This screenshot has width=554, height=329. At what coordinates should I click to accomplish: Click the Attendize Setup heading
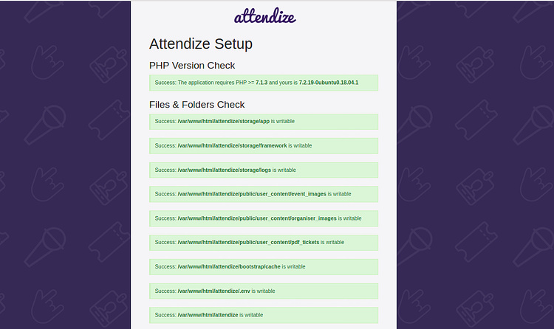pos(200,44)
